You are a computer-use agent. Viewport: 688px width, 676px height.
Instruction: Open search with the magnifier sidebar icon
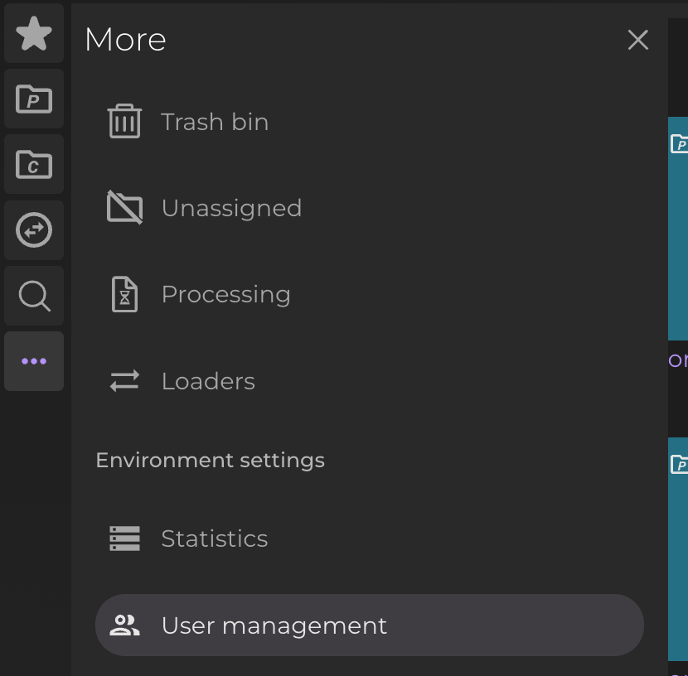pos(34,296)
